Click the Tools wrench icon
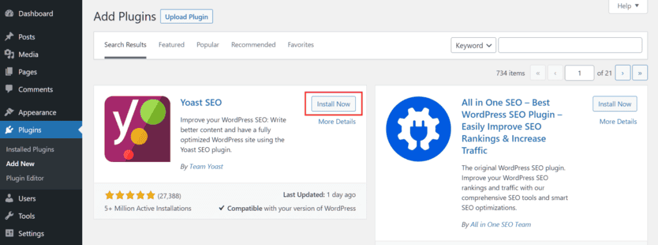The height and width of the screenshot is (245, 658). coord(9,216)
